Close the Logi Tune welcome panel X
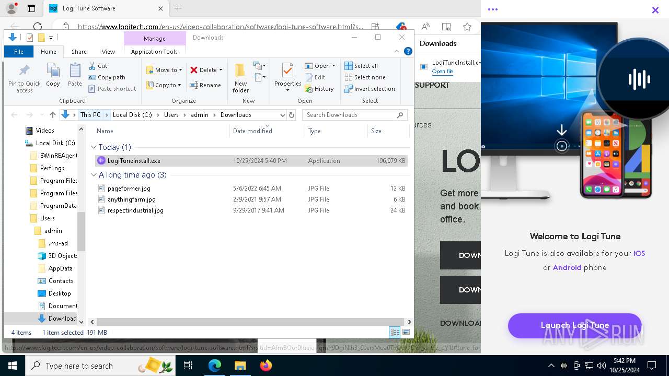 (655, 9)
